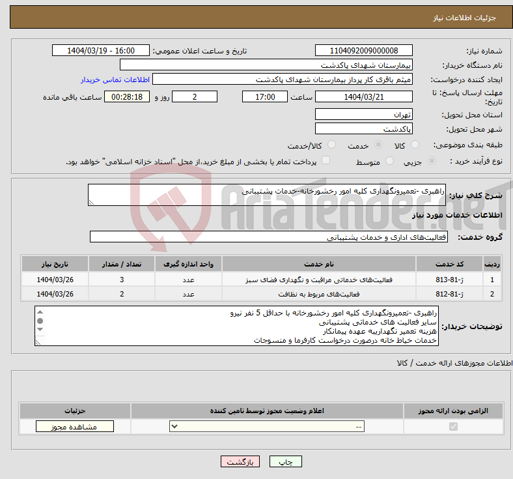The image size is (513, 479).
Task: Click the need number field 1104092009000008
Action: pyautogui.click(x=363, y=50)
